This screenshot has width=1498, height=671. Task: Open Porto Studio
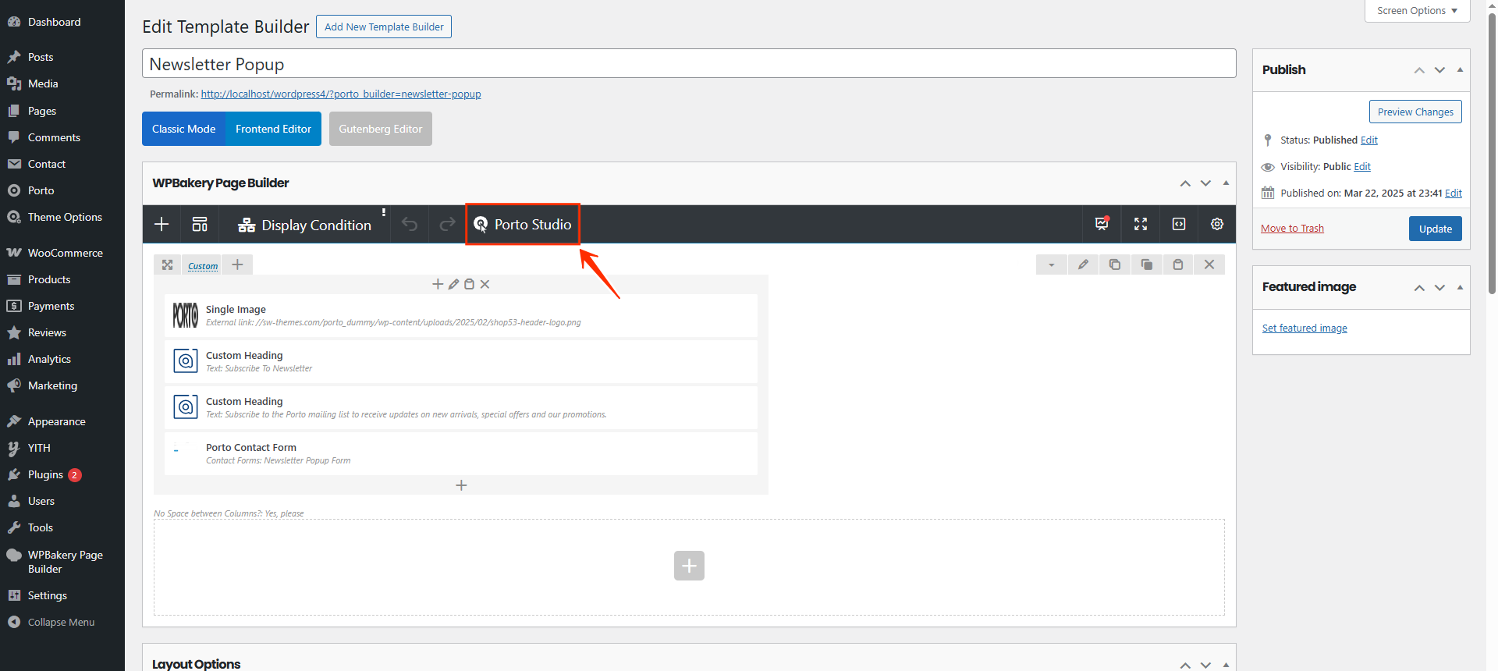[523, 225]
